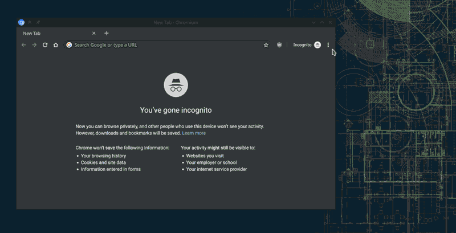Open the Learn more link

click(x=194, y=133)
